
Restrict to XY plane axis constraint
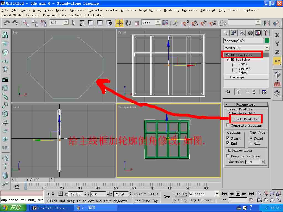pyautogui.click(x=277, y=61)
